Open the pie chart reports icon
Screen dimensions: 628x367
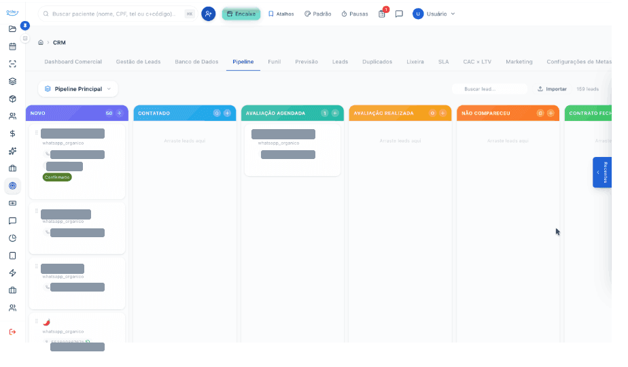(12, 239)
